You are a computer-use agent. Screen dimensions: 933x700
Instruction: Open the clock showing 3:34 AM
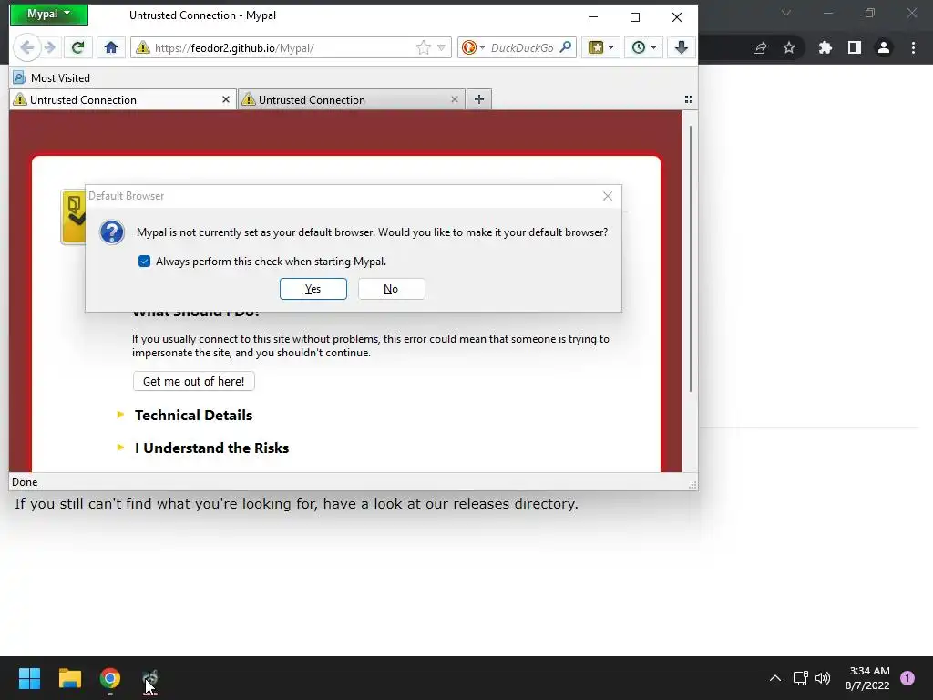pos(867,678)
